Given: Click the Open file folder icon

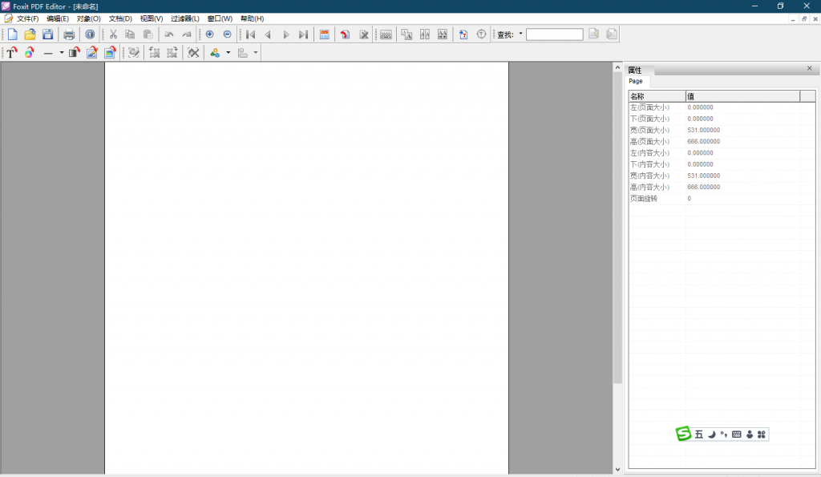Looking at the screenshot, I should pos(30,34).
